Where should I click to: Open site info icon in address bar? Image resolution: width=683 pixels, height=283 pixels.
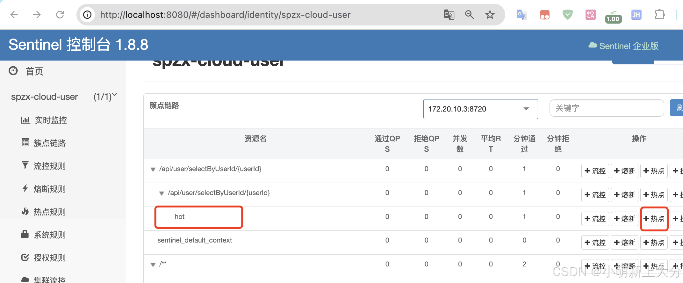(x=87, y=15)
